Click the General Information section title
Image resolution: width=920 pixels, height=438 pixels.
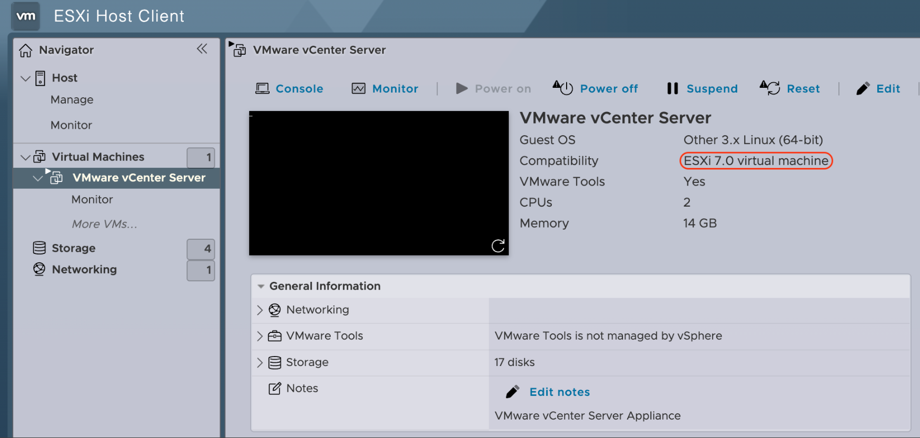[x=325, y=286]
